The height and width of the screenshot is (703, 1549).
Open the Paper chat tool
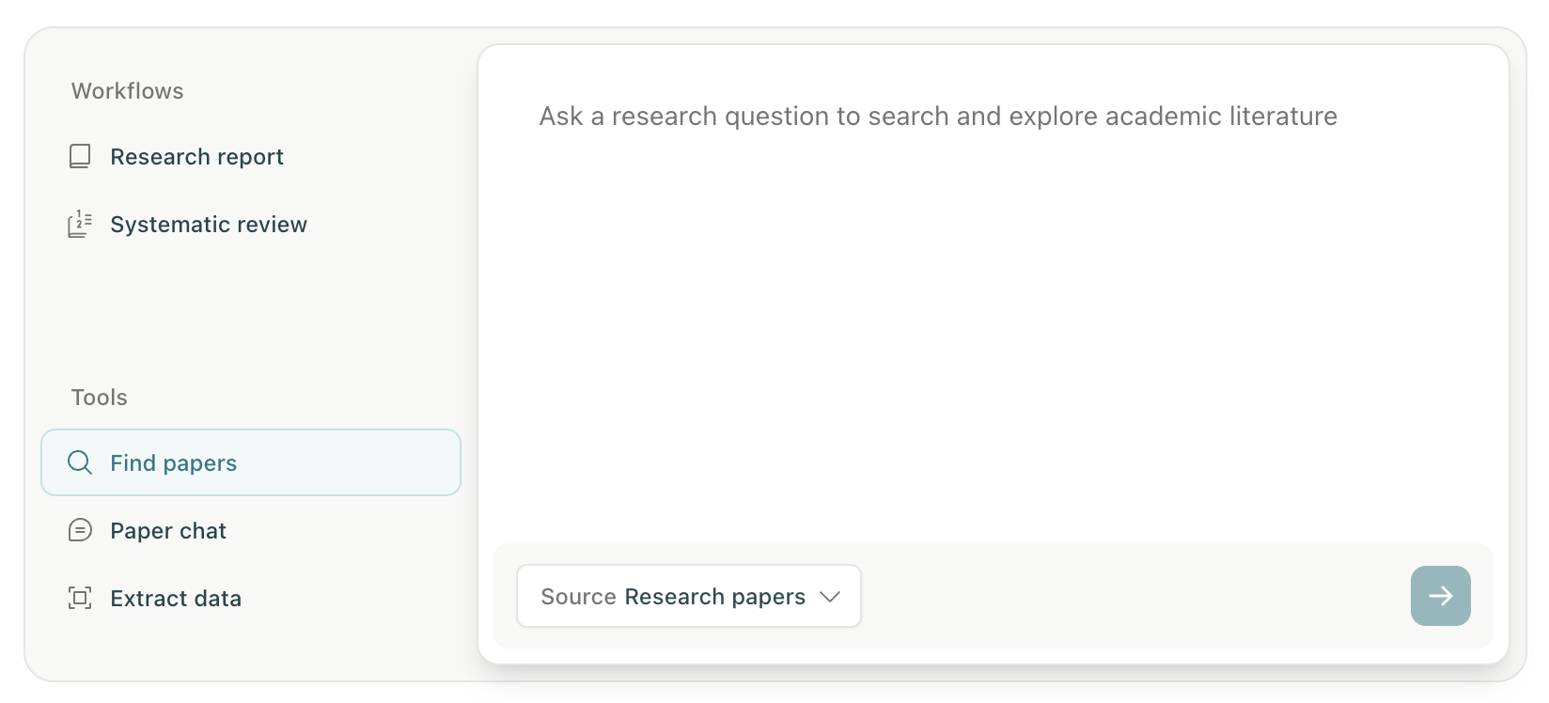coord(168,531)
